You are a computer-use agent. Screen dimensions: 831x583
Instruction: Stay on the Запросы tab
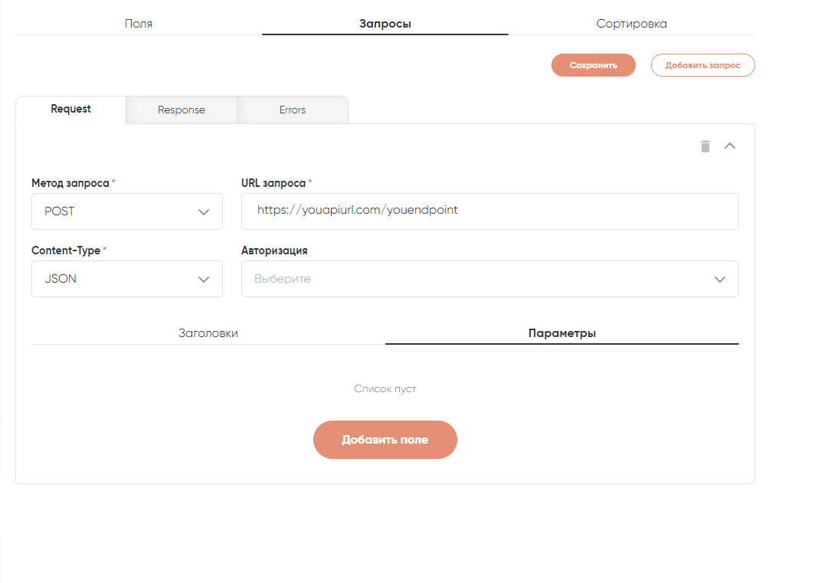coord(385,24)
